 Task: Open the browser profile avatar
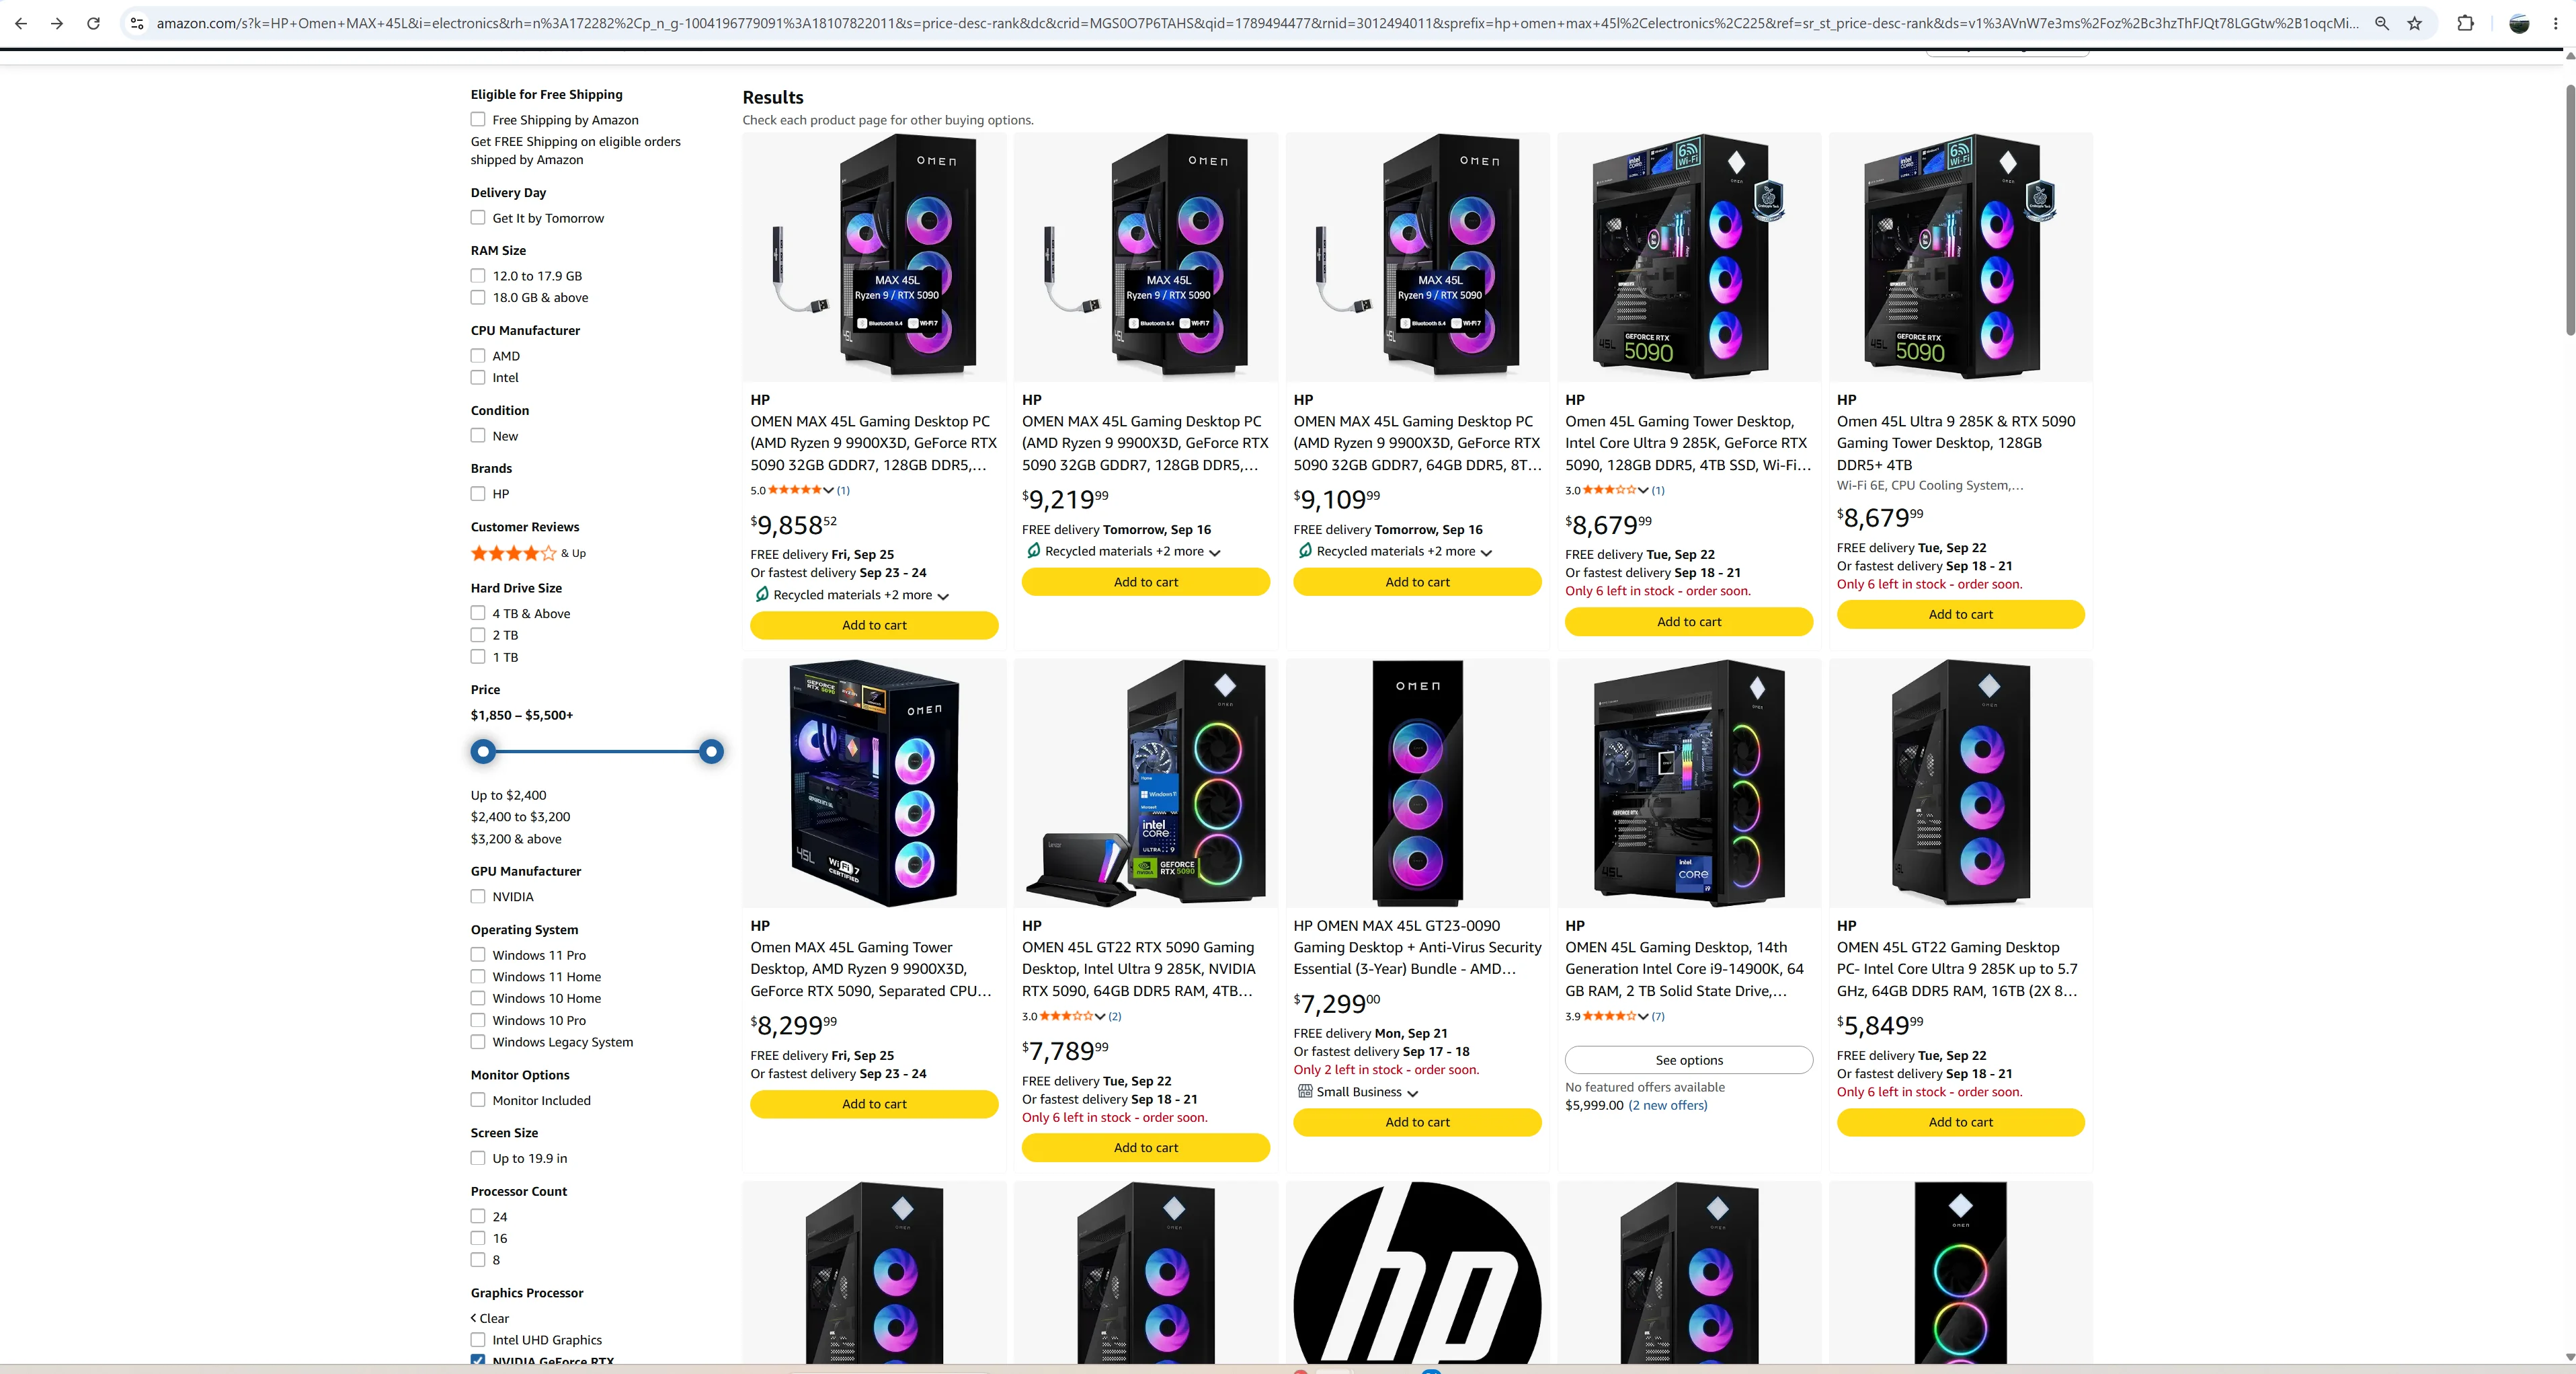[x=2519, y=23]
